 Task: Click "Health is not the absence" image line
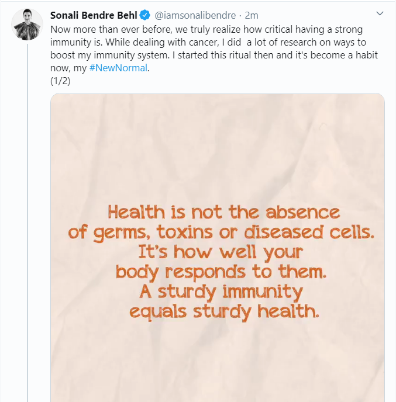pyautogui.click(x=224, y=212)
